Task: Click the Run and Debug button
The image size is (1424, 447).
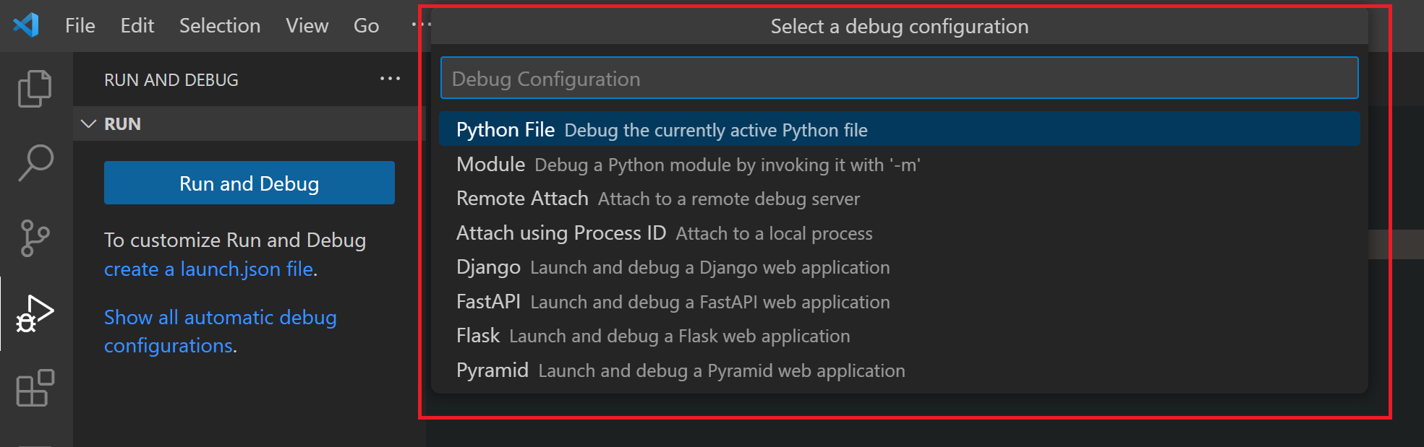Action: point(250,183)
